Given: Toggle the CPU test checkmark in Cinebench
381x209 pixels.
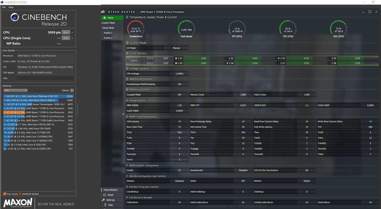Looking at the screenshot, I should (x=73, y=32).
